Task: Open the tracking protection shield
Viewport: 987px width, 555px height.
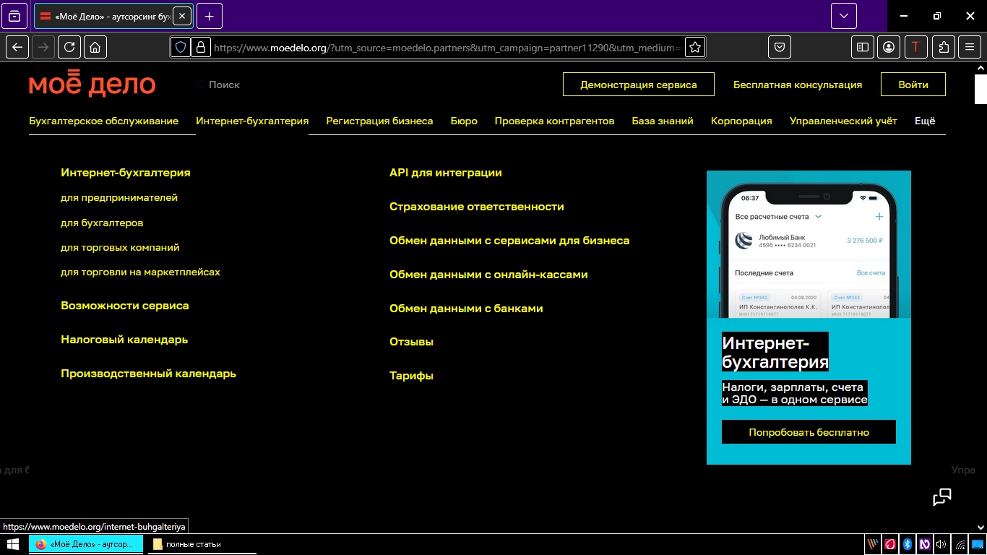Action: 181,47
